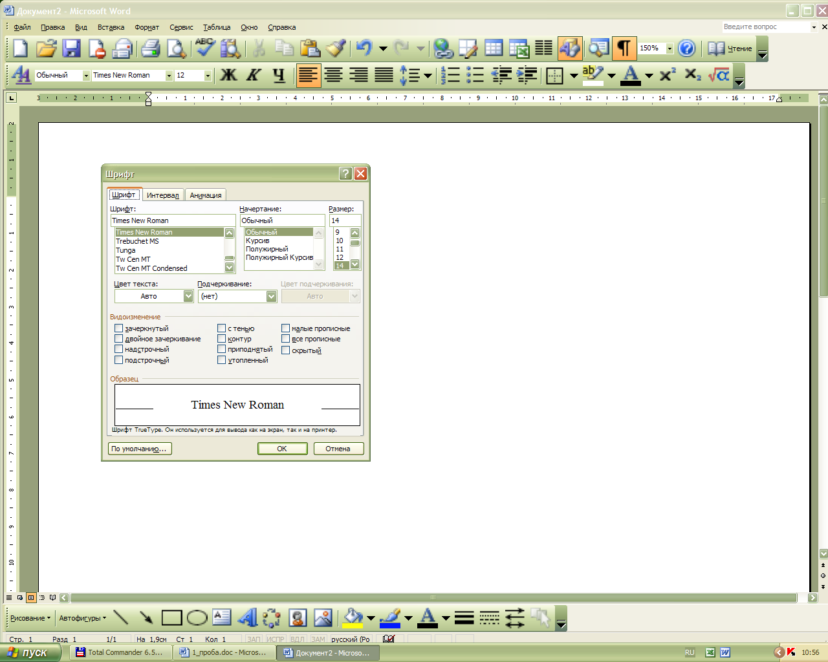This screenshot has width=828, height=662.
Task: Select Курсив in the Начертание list
Action: 257,240
